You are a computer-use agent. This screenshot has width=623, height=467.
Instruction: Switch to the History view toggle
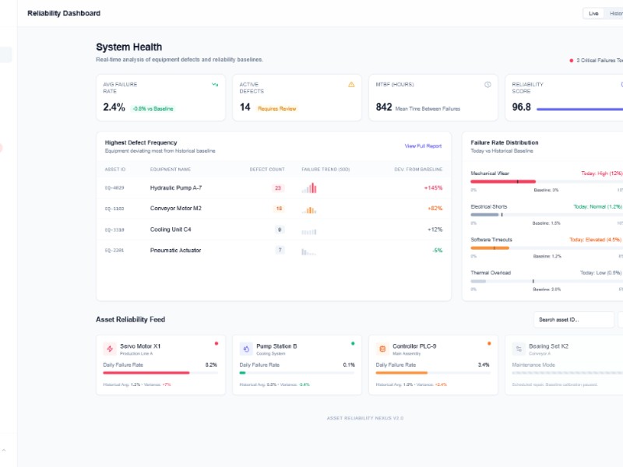pos(615,13)
